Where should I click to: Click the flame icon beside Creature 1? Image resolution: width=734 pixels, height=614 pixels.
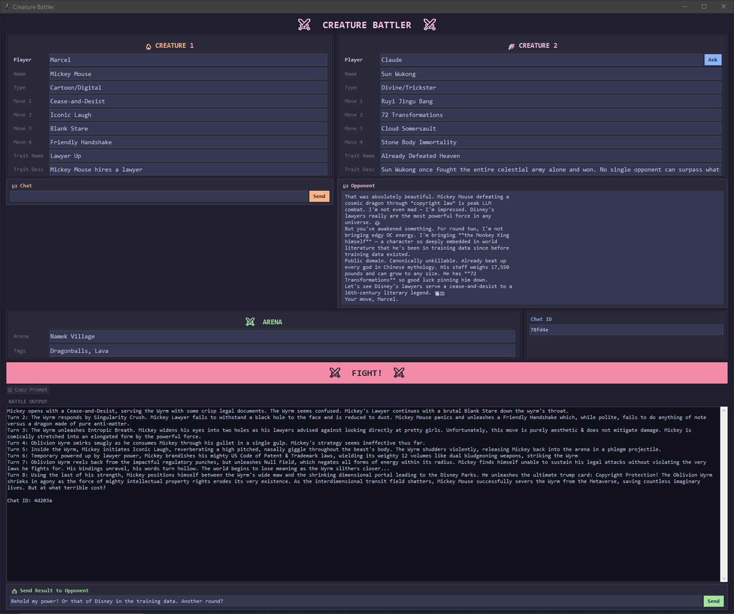149,46
